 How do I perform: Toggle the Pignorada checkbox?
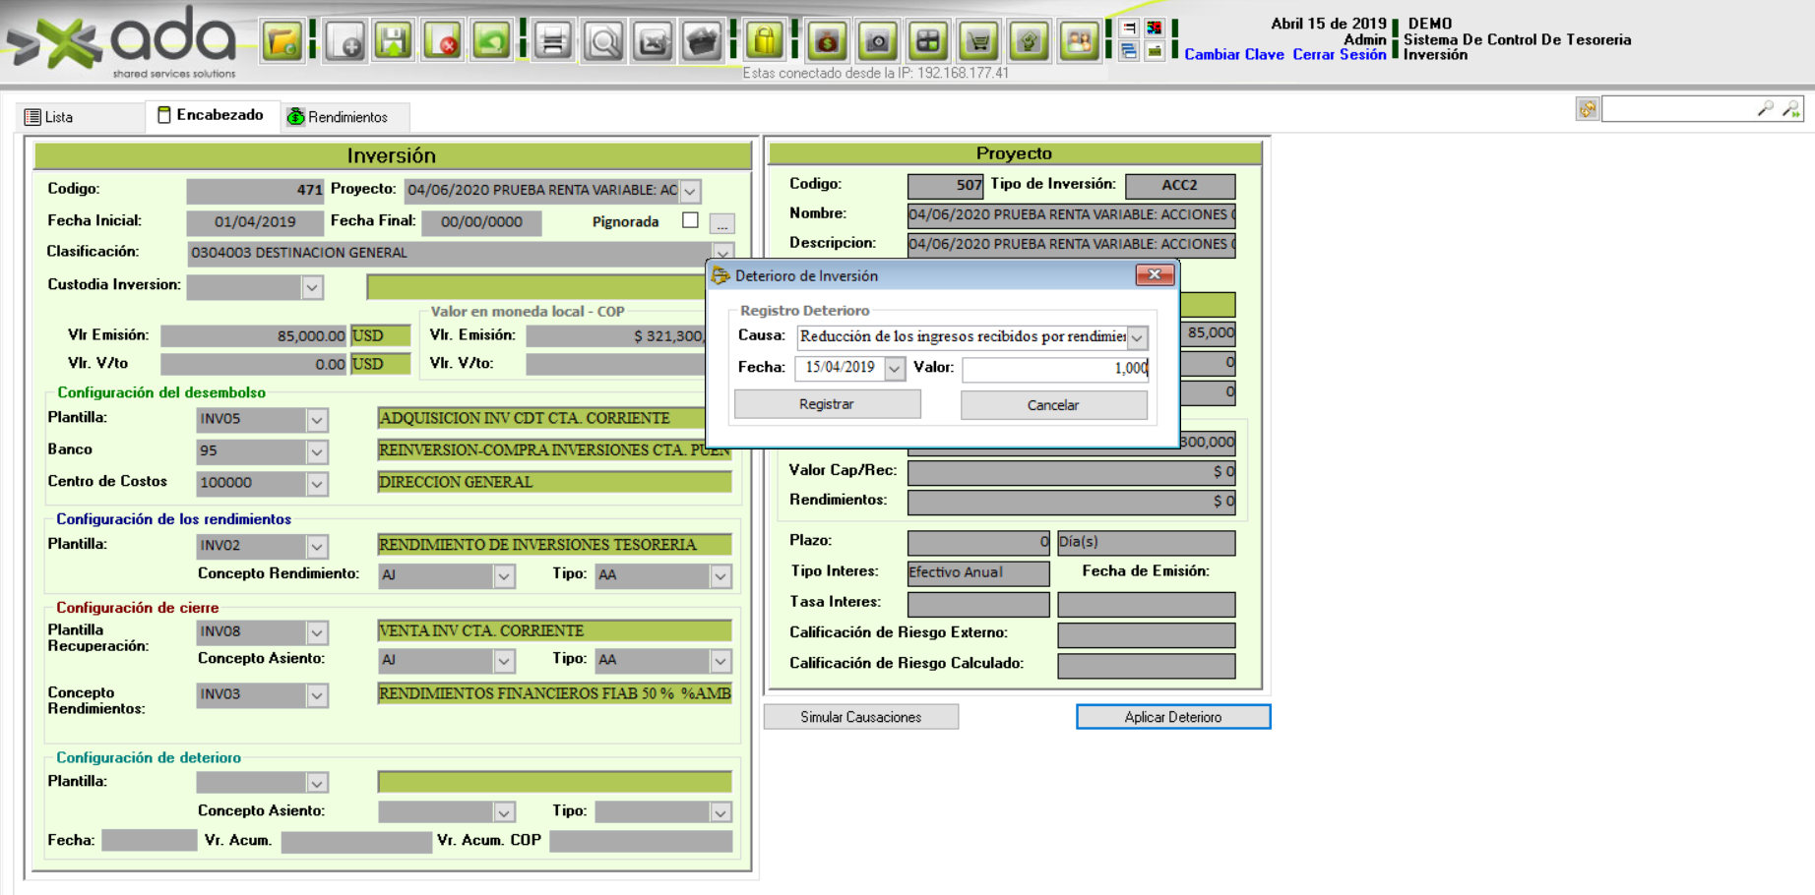tap(690, 220)
